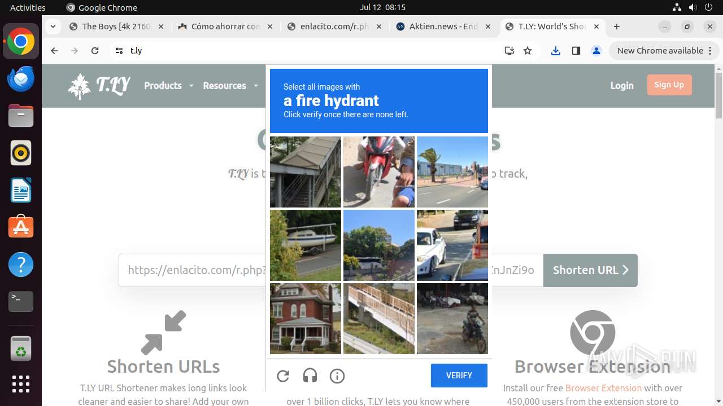Open Rhythmbox from dock
Screen dimensions: 723x406
point(21,153)
